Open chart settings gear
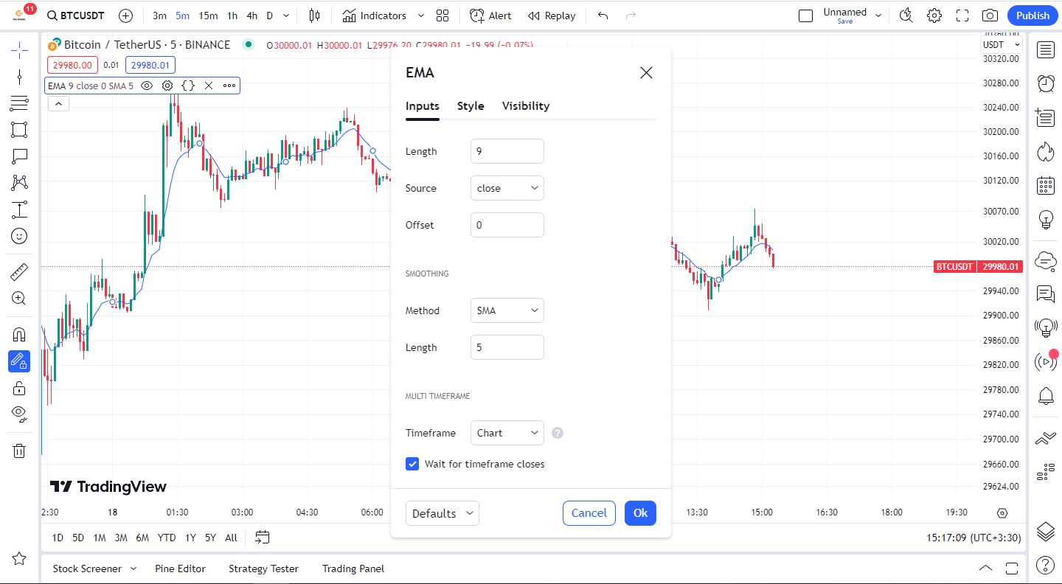The height and width of the screenshot is (584, 1062). click(x=934, y=15)
